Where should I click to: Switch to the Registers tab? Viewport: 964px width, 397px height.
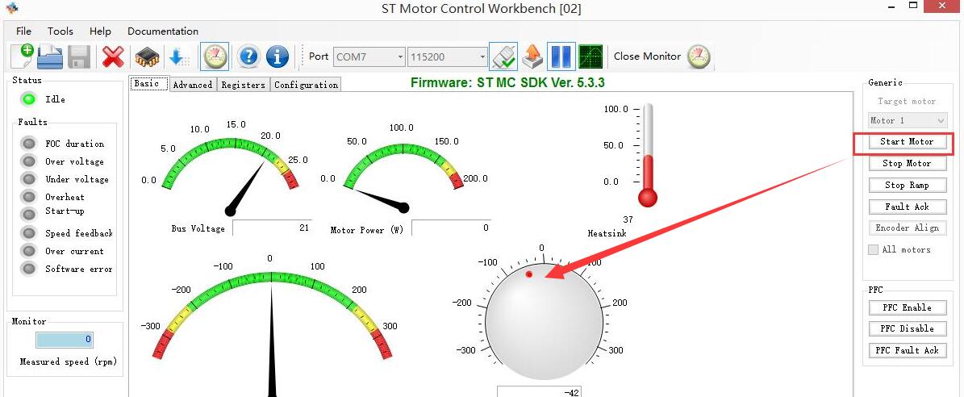[x=244, y=85]
